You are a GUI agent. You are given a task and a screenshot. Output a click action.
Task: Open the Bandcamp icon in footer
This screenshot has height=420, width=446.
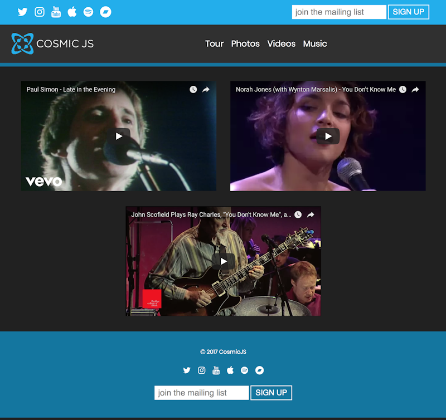259,370
